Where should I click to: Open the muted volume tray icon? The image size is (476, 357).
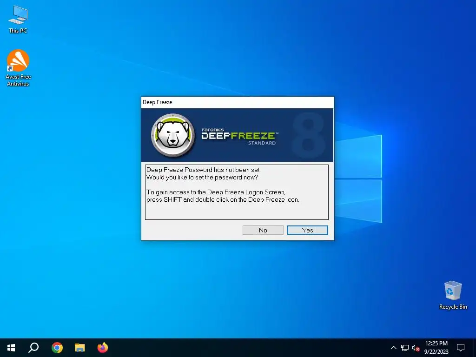pos(416,348)
